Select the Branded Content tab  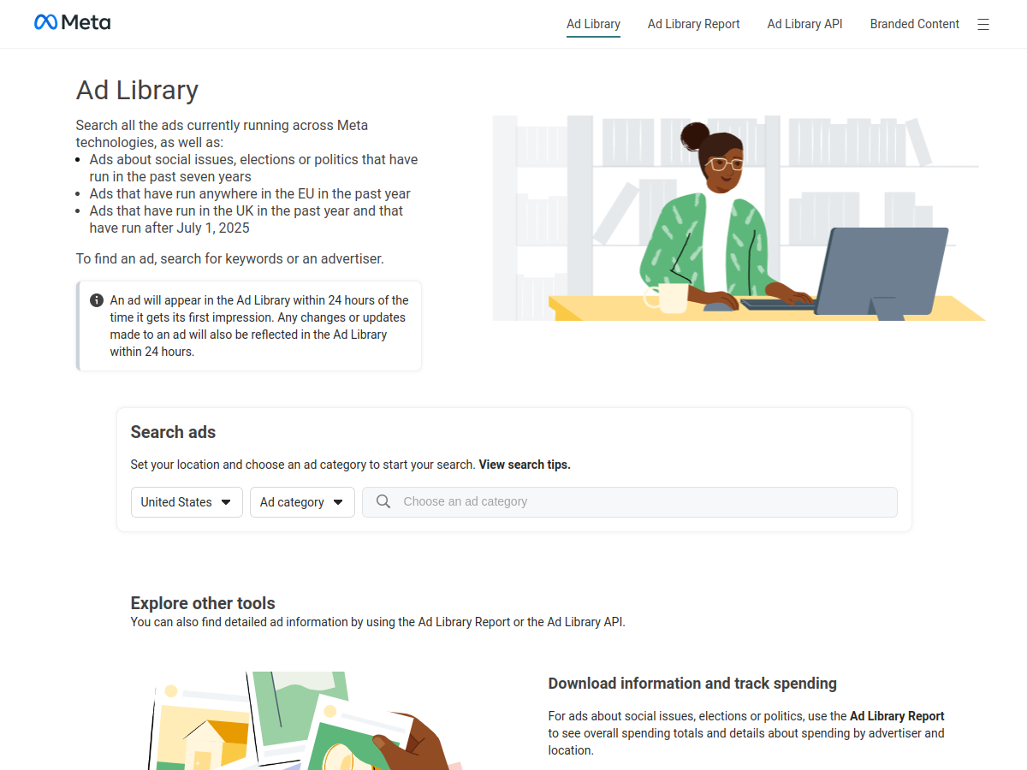click(x=915, y=24)
